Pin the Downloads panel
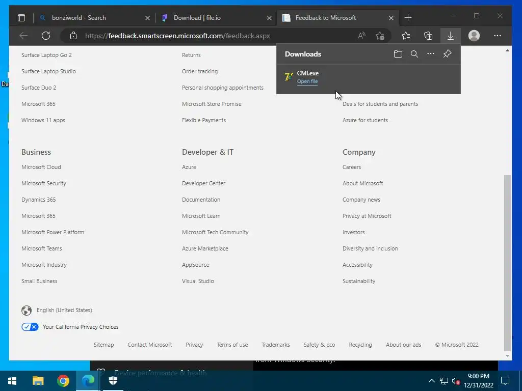 coord(448,54)
